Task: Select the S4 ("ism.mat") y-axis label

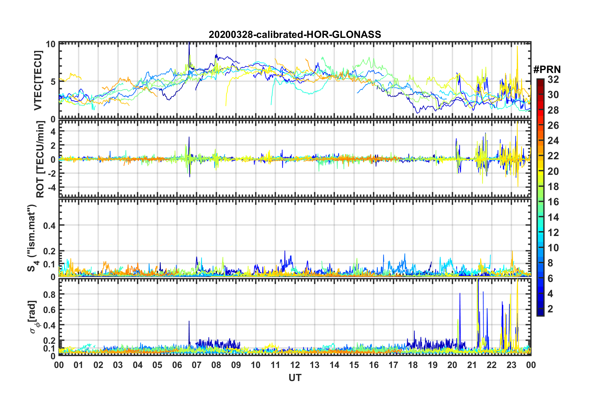Action: click(x=33, y=238)
